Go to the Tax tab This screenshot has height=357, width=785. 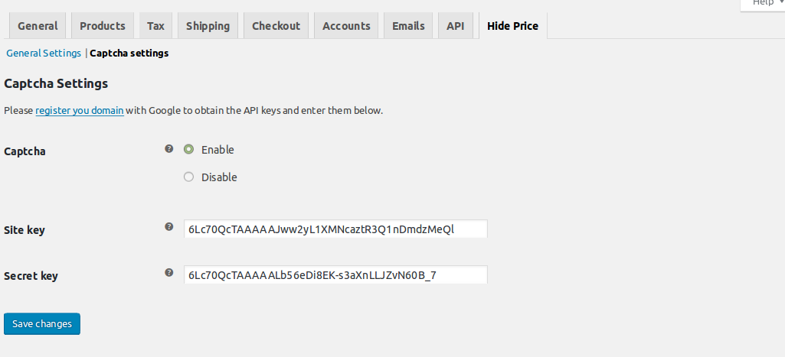click(x=155, y=26)
